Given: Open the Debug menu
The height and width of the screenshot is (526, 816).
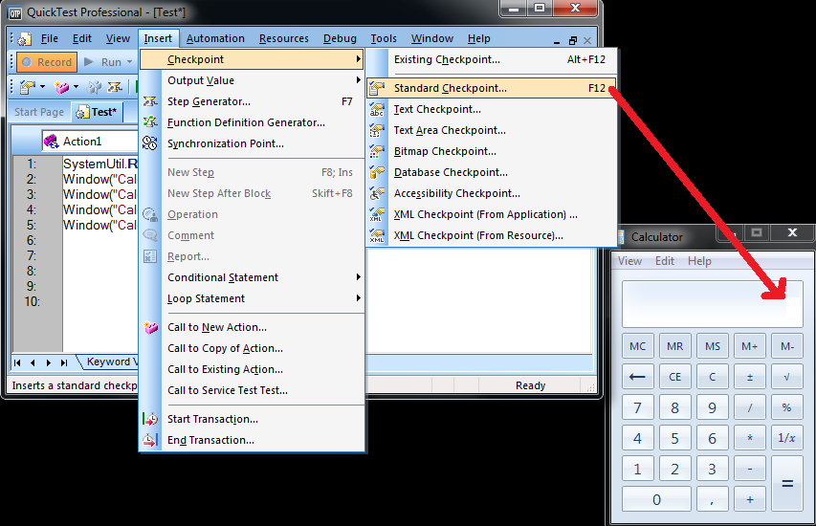Looking at the screenshot, I should coord(340,38).
